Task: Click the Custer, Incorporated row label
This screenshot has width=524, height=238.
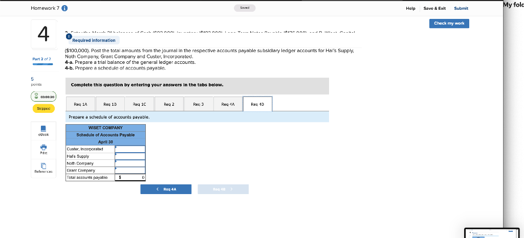Action: click(85, 149)
